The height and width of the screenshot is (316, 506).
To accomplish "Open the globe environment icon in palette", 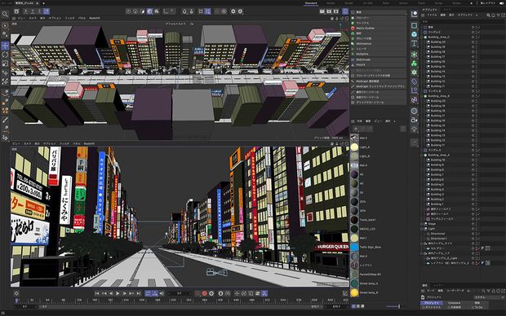I will coord(415,111).
